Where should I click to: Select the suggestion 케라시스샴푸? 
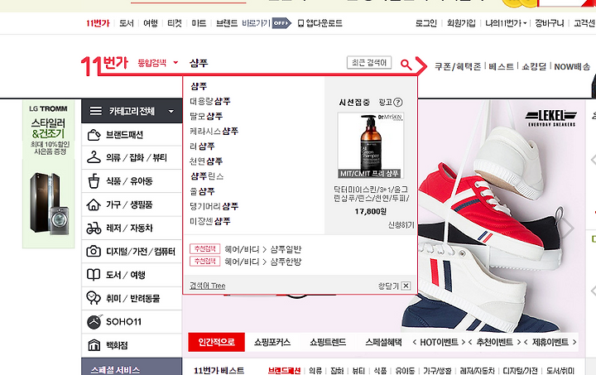(x=214, y=132)
